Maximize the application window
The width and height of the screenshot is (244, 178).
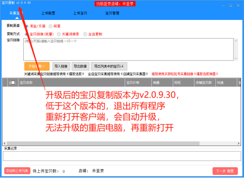231,5
